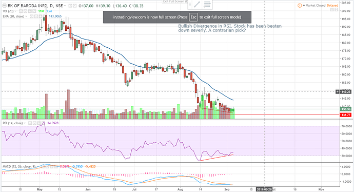Click the pane move-down arrow icon
This screenshot has height=192, width=354.
click(337, 10)
